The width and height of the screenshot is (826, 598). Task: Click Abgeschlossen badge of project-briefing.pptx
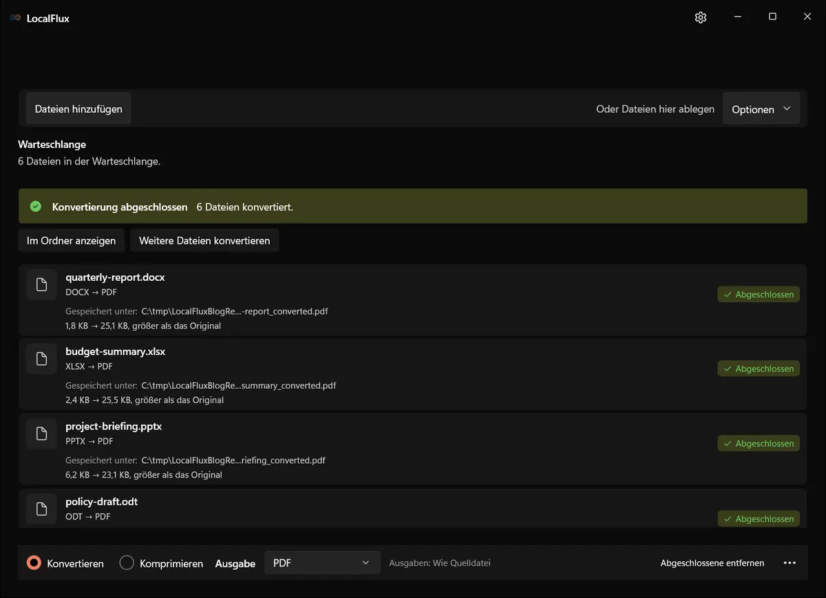(x=759, y=444)
